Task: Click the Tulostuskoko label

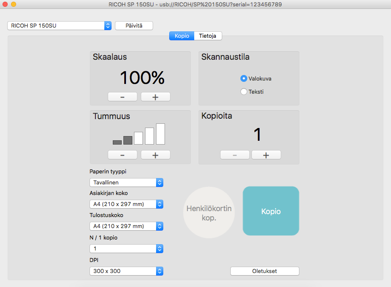Action: pos(106,215)
